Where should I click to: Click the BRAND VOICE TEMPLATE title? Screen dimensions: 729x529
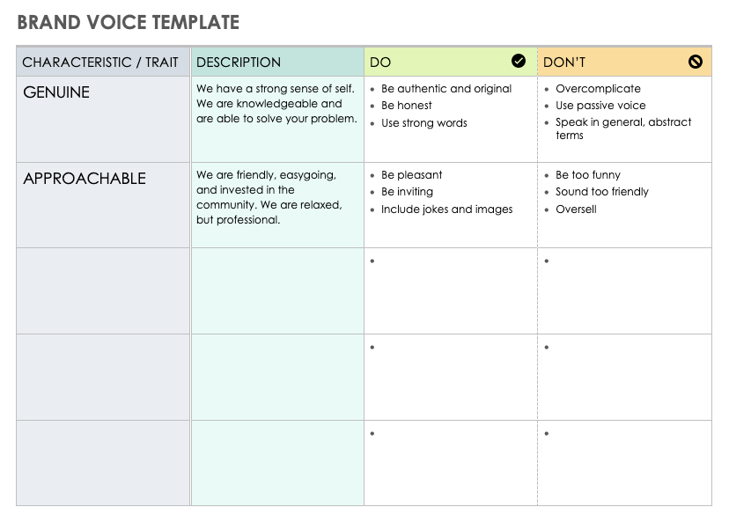(129, 22)
